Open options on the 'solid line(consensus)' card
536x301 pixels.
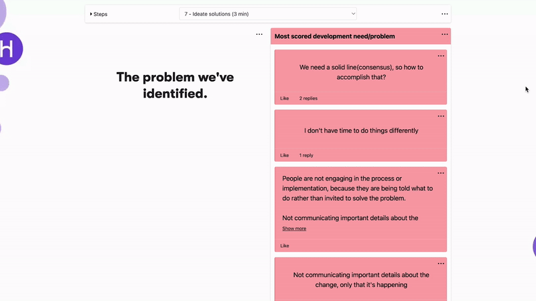click(x=441, y=56)
